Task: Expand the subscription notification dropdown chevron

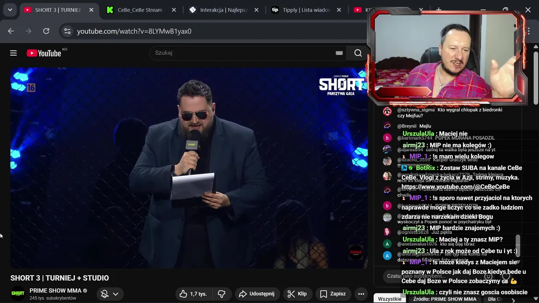Action: pyautogui.click(x=115, y=294)
